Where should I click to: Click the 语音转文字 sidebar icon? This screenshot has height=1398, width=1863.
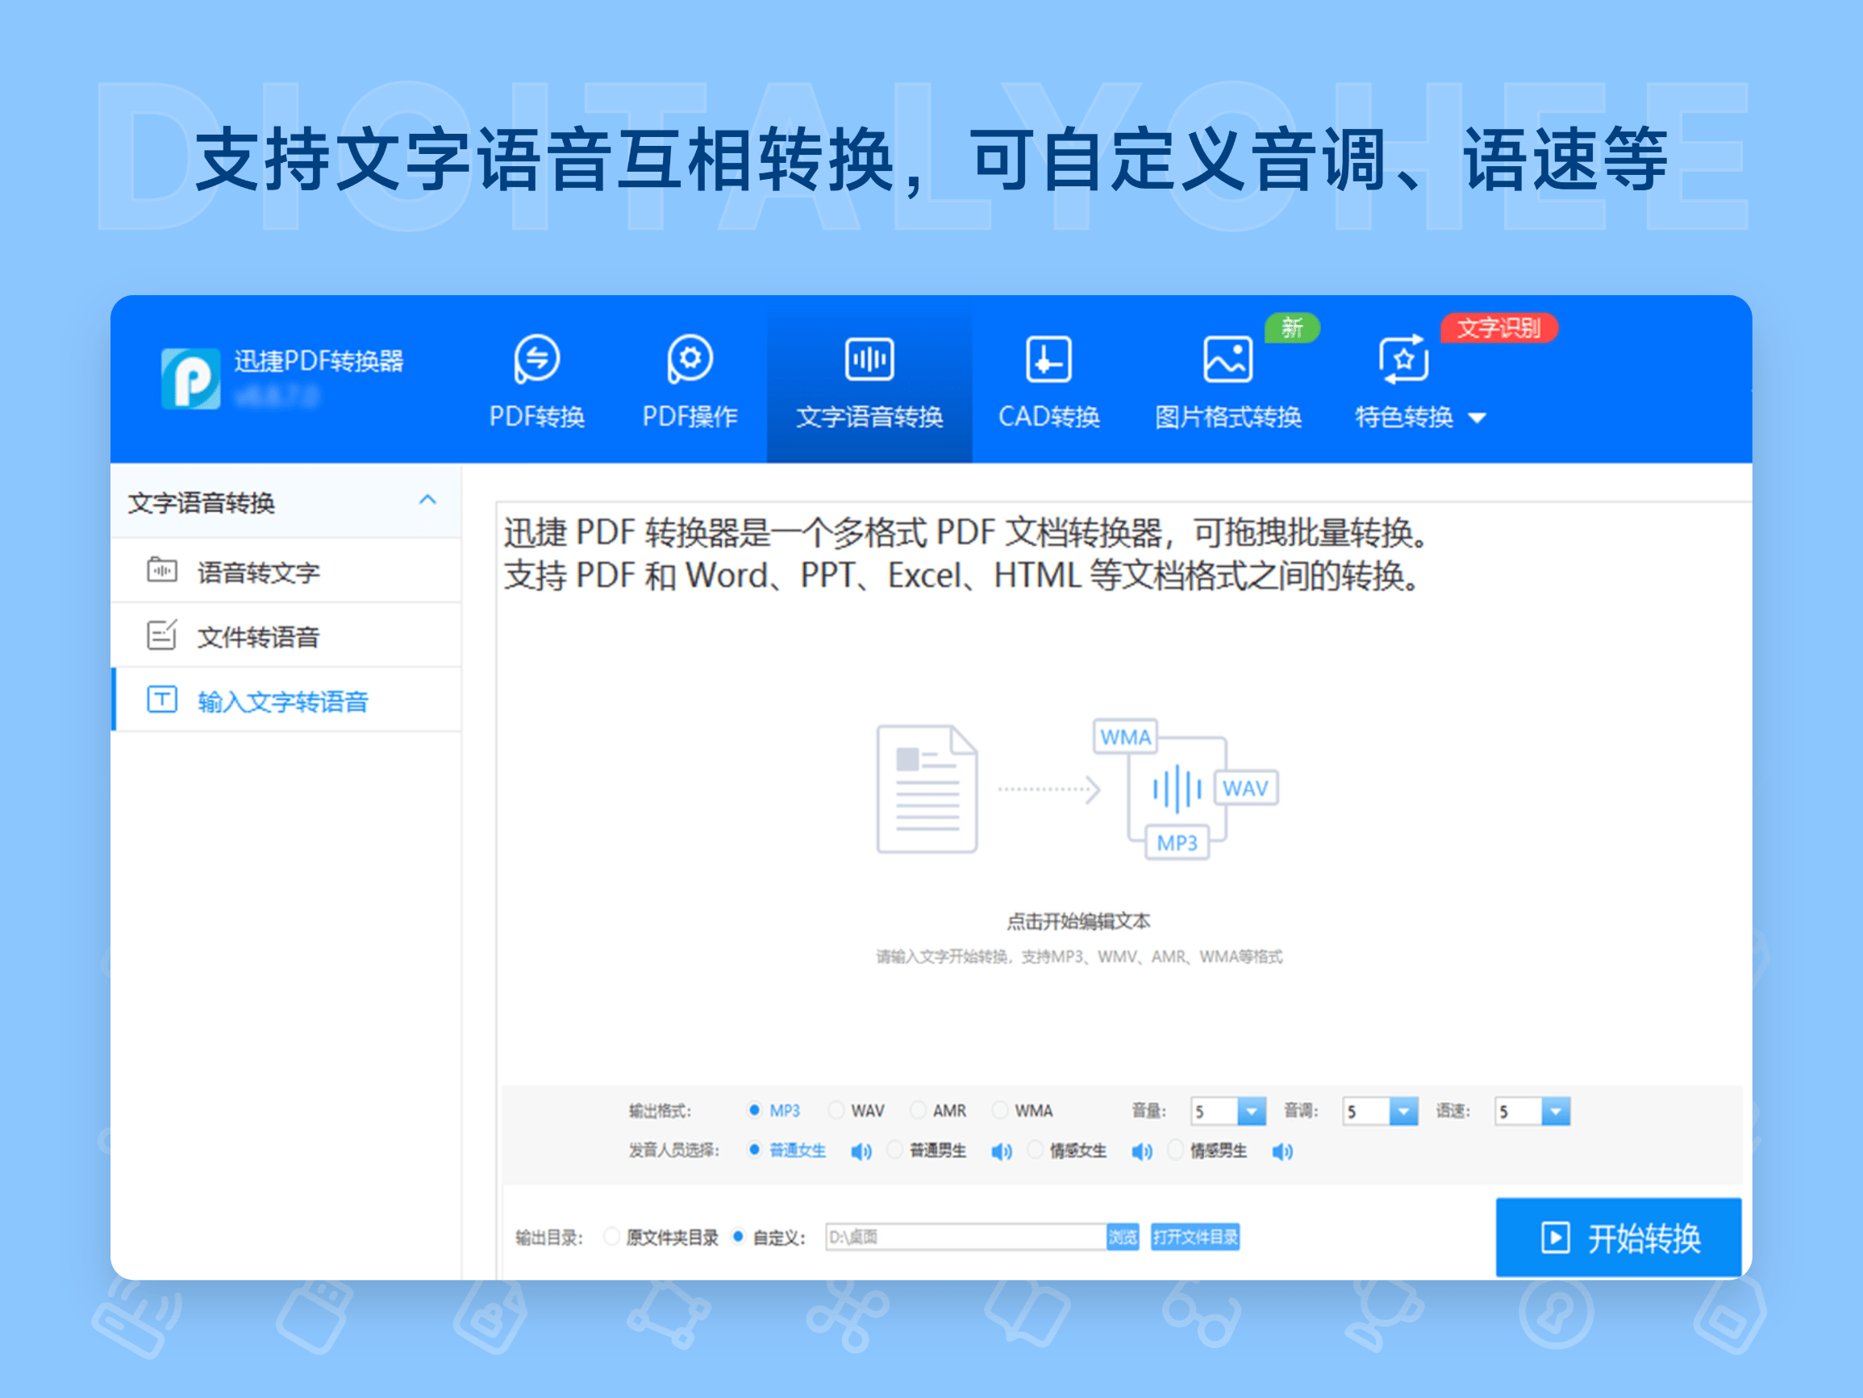tap(163, 570)
